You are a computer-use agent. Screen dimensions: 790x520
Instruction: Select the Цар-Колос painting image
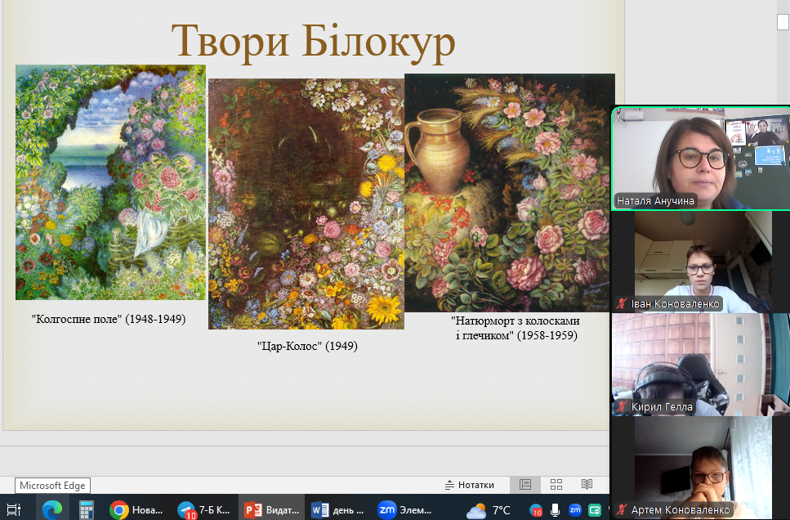click(x=306, y=204)
